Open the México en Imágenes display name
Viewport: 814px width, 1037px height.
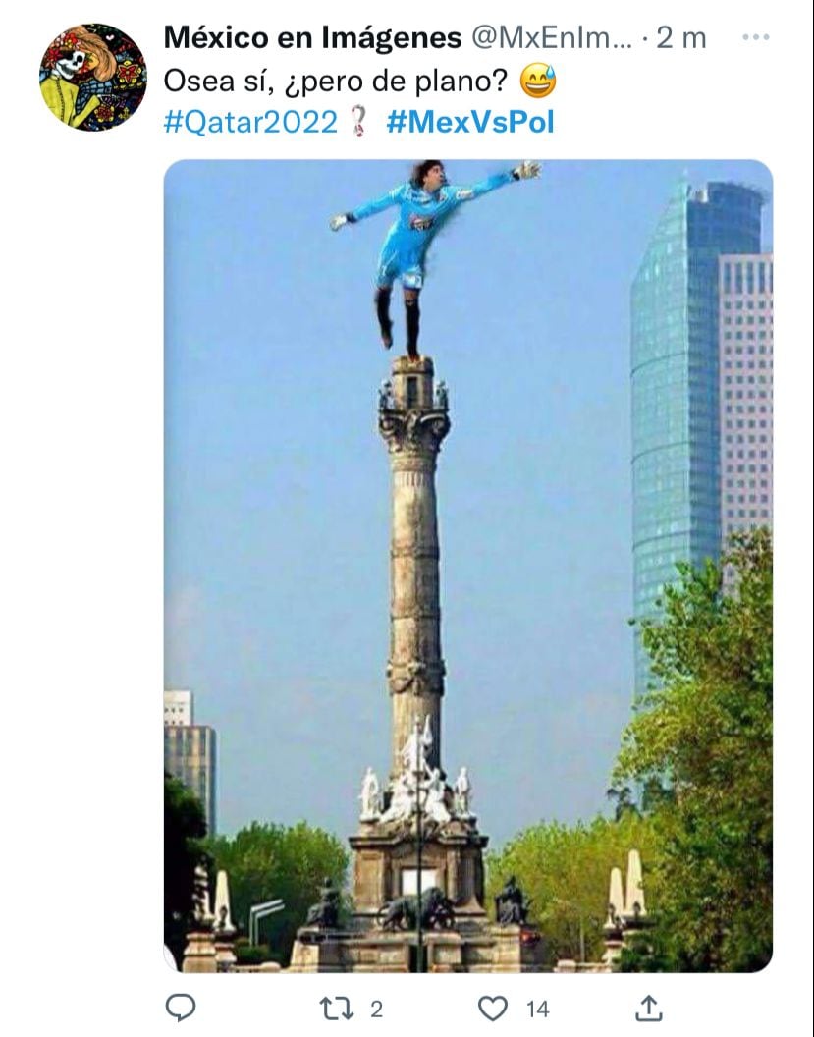(x=313, y=37)
